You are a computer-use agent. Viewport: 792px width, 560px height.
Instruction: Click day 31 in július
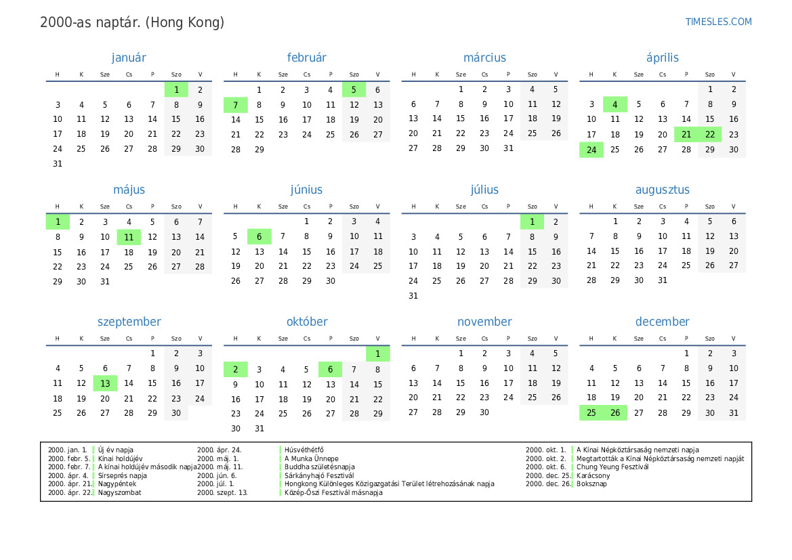[413, 296]
